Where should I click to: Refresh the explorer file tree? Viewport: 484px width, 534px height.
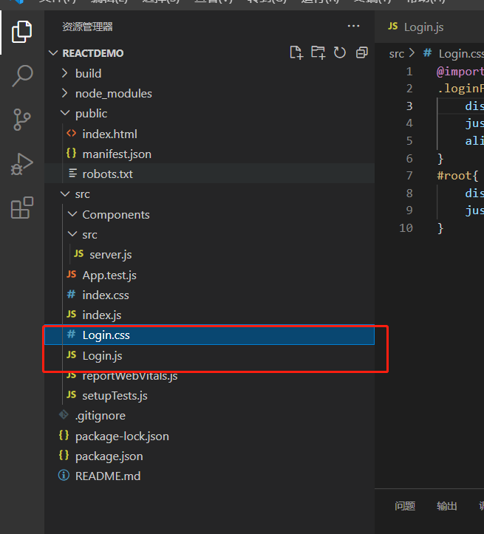pos(340,52)
